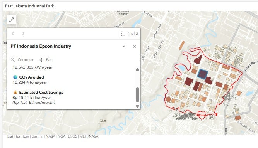
Task: Open the Esri attribution link
Action: [x=10, y=136]
